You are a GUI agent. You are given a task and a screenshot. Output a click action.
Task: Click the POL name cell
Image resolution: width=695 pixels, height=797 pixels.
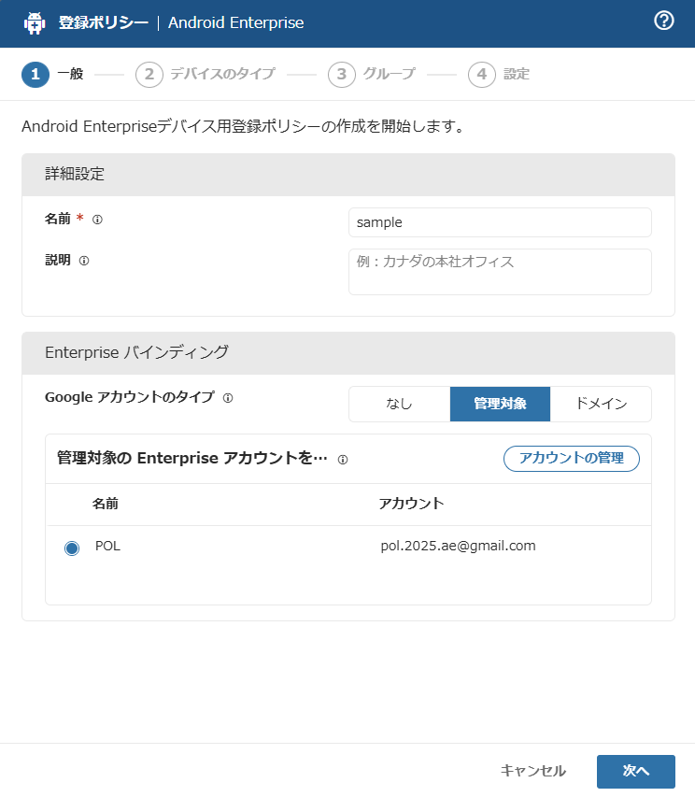tap(107, 546)
